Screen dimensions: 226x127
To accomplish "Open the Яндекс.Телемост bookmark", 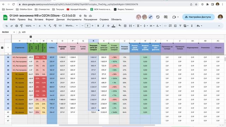I will pos(124,9).
